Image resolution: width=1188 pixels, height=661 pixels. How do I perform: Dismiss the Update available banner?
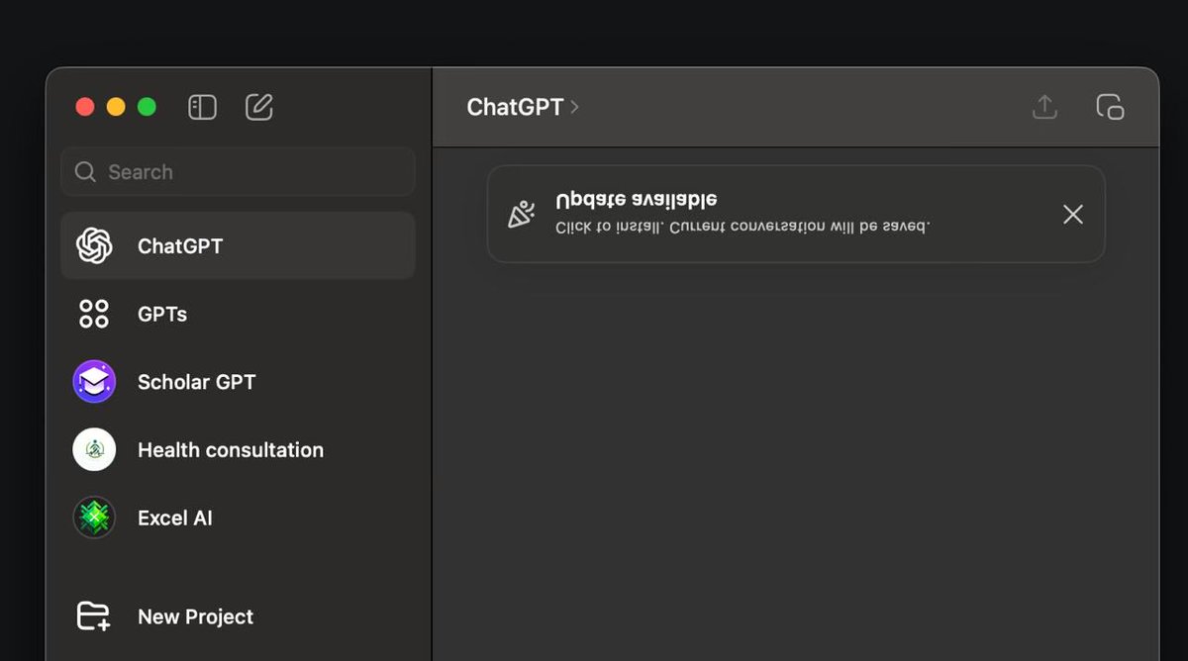coord(1073,214)
